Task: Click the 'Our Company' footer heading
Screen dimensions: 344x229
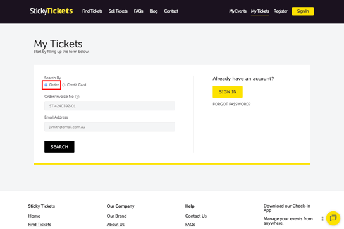Action: tap(120, 206)
